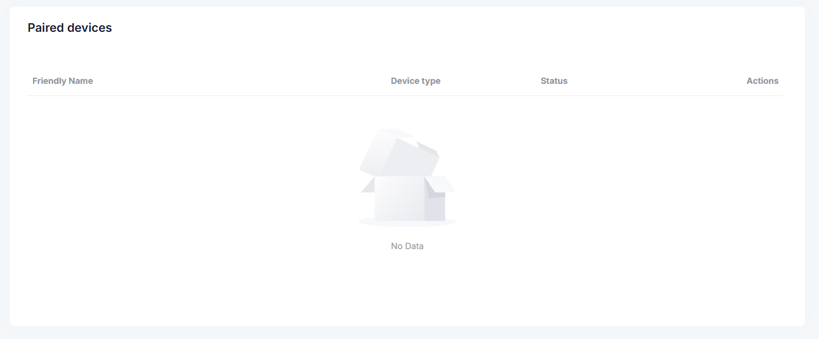
Task: Click the Status column header
Action: [554, 81]
